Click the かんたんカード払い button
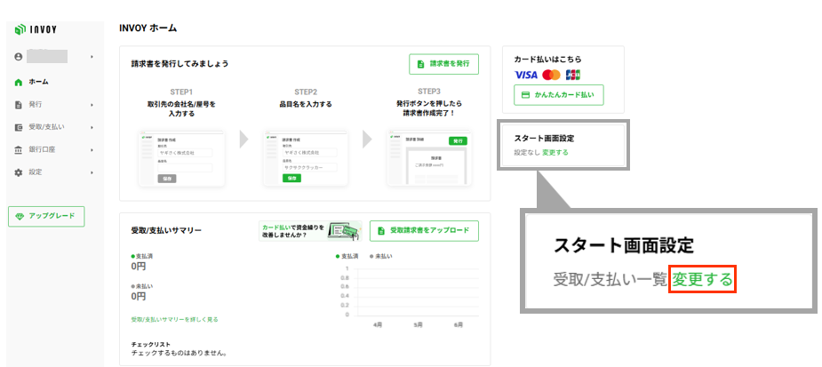 [x=558, y=95]
